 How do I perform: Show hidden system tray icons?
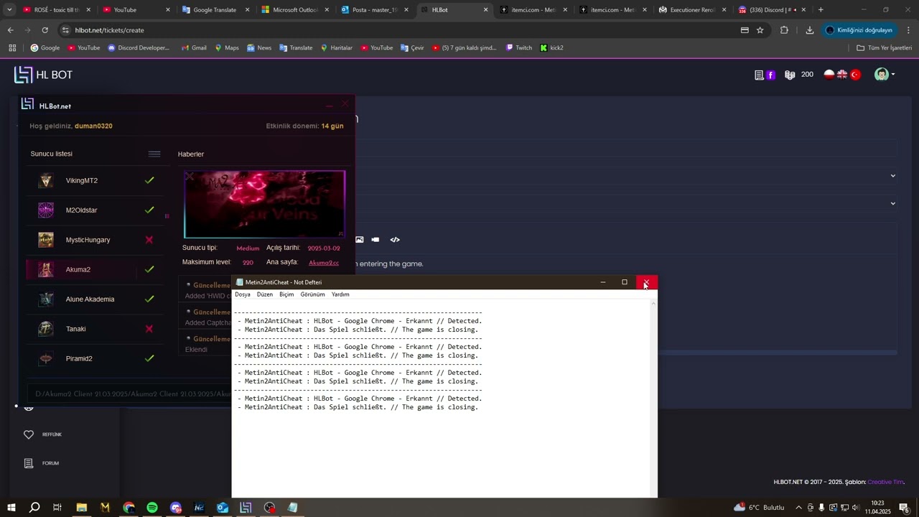[798, 508]
